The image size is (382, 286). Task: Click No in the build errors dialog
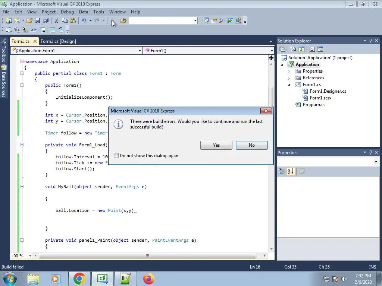(x=252, y=145)
